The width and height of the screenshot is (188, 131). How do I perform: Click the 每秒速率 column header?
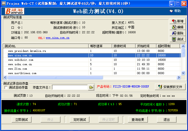(x=100, y=46)
